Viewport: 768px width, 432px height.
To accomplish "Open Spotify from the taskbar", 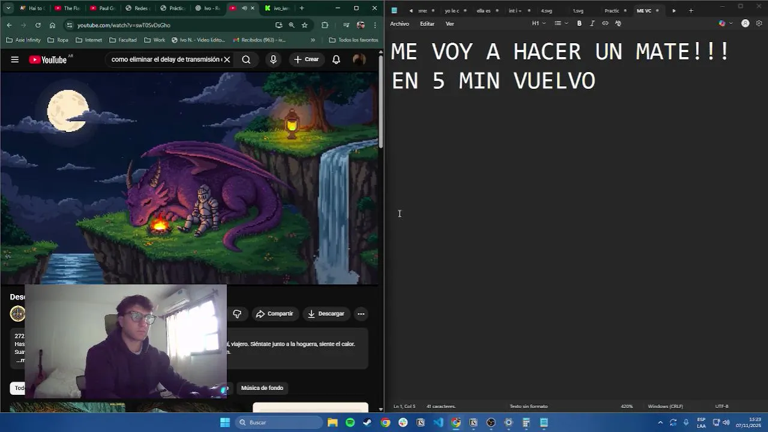I will point(350,422).
